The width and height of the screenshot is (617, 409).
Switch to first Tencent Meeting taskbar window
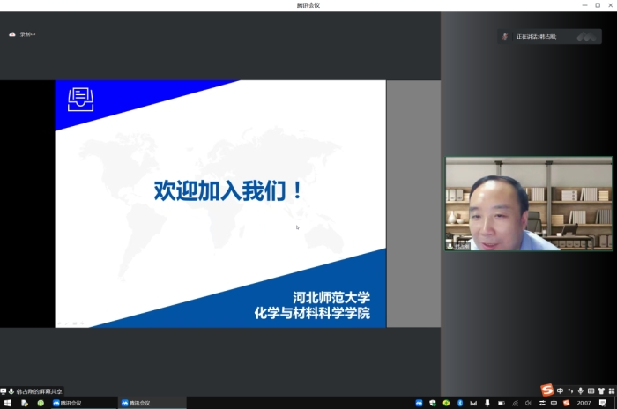coord(84,403)
